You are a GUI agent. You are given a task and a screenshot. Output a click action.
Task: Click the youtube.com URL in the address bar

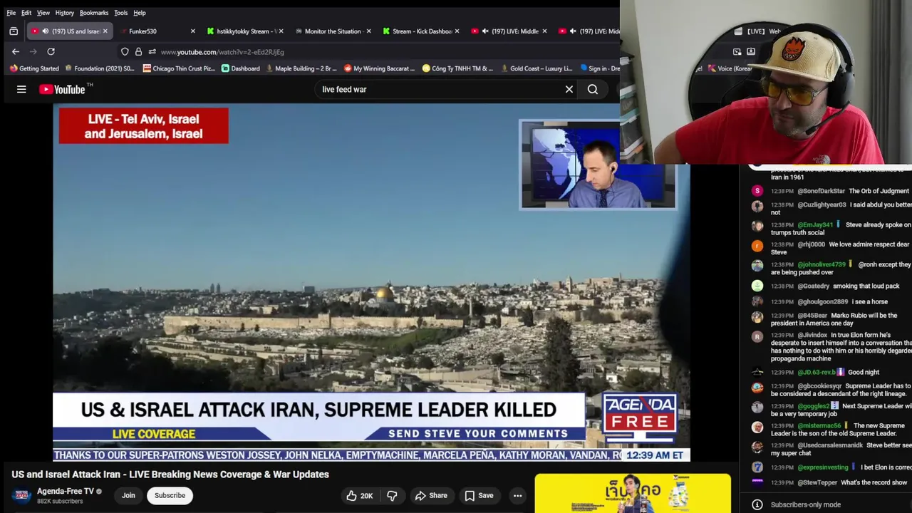[x=222, y=52]
